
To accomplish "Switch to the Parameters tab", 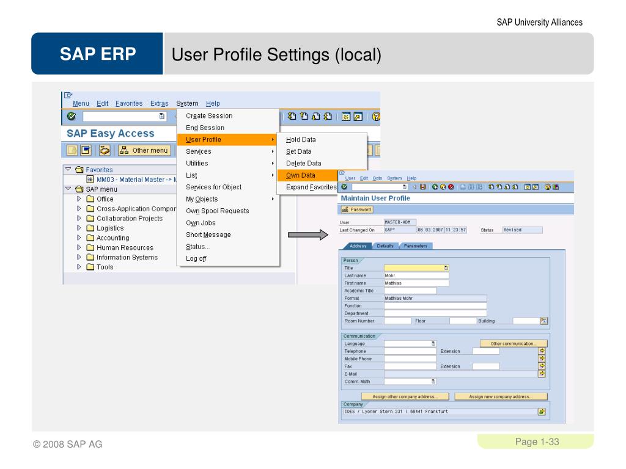I will pos(415,246).
